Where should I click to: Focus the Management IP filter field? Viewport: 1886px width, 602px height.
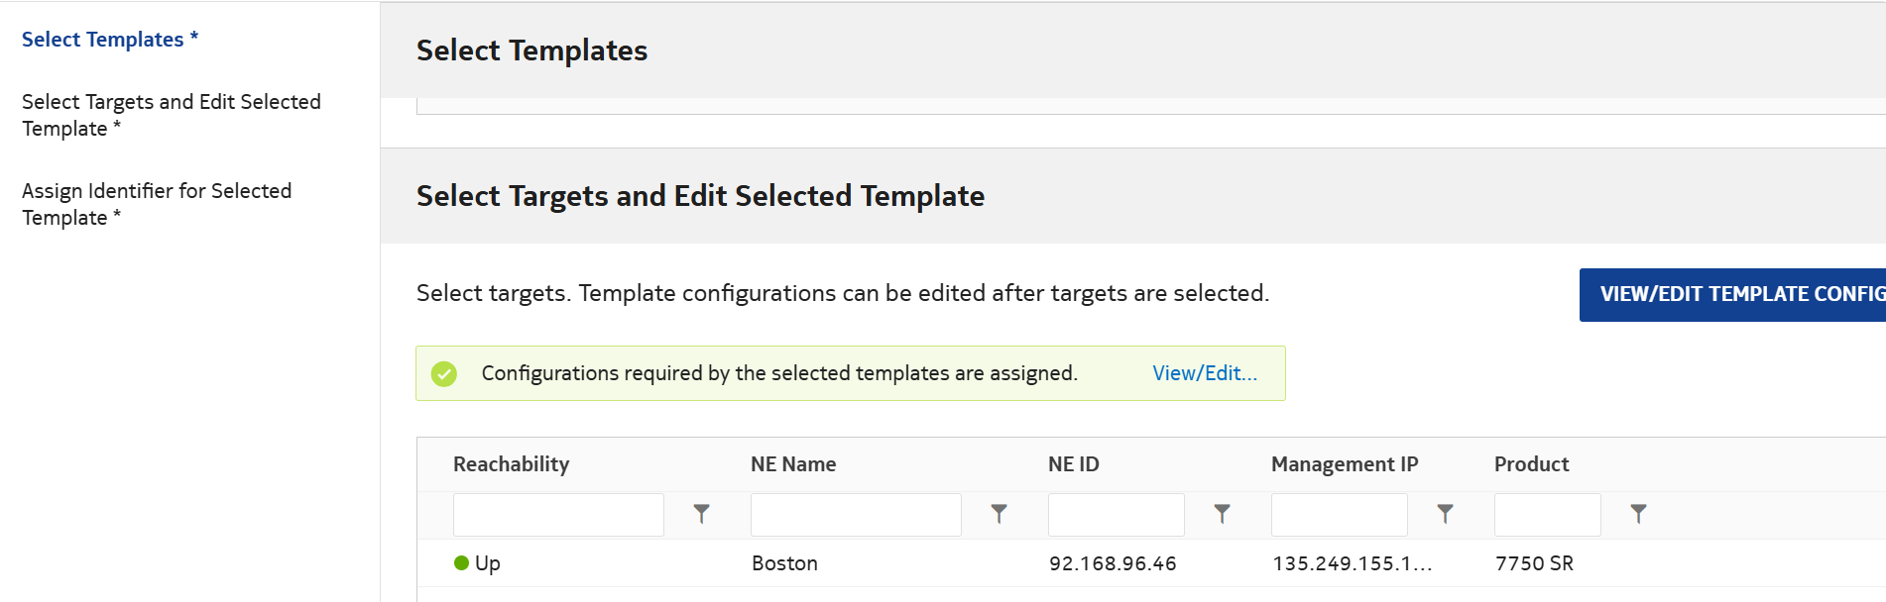pyautogui.click(x=1339, y=515)
